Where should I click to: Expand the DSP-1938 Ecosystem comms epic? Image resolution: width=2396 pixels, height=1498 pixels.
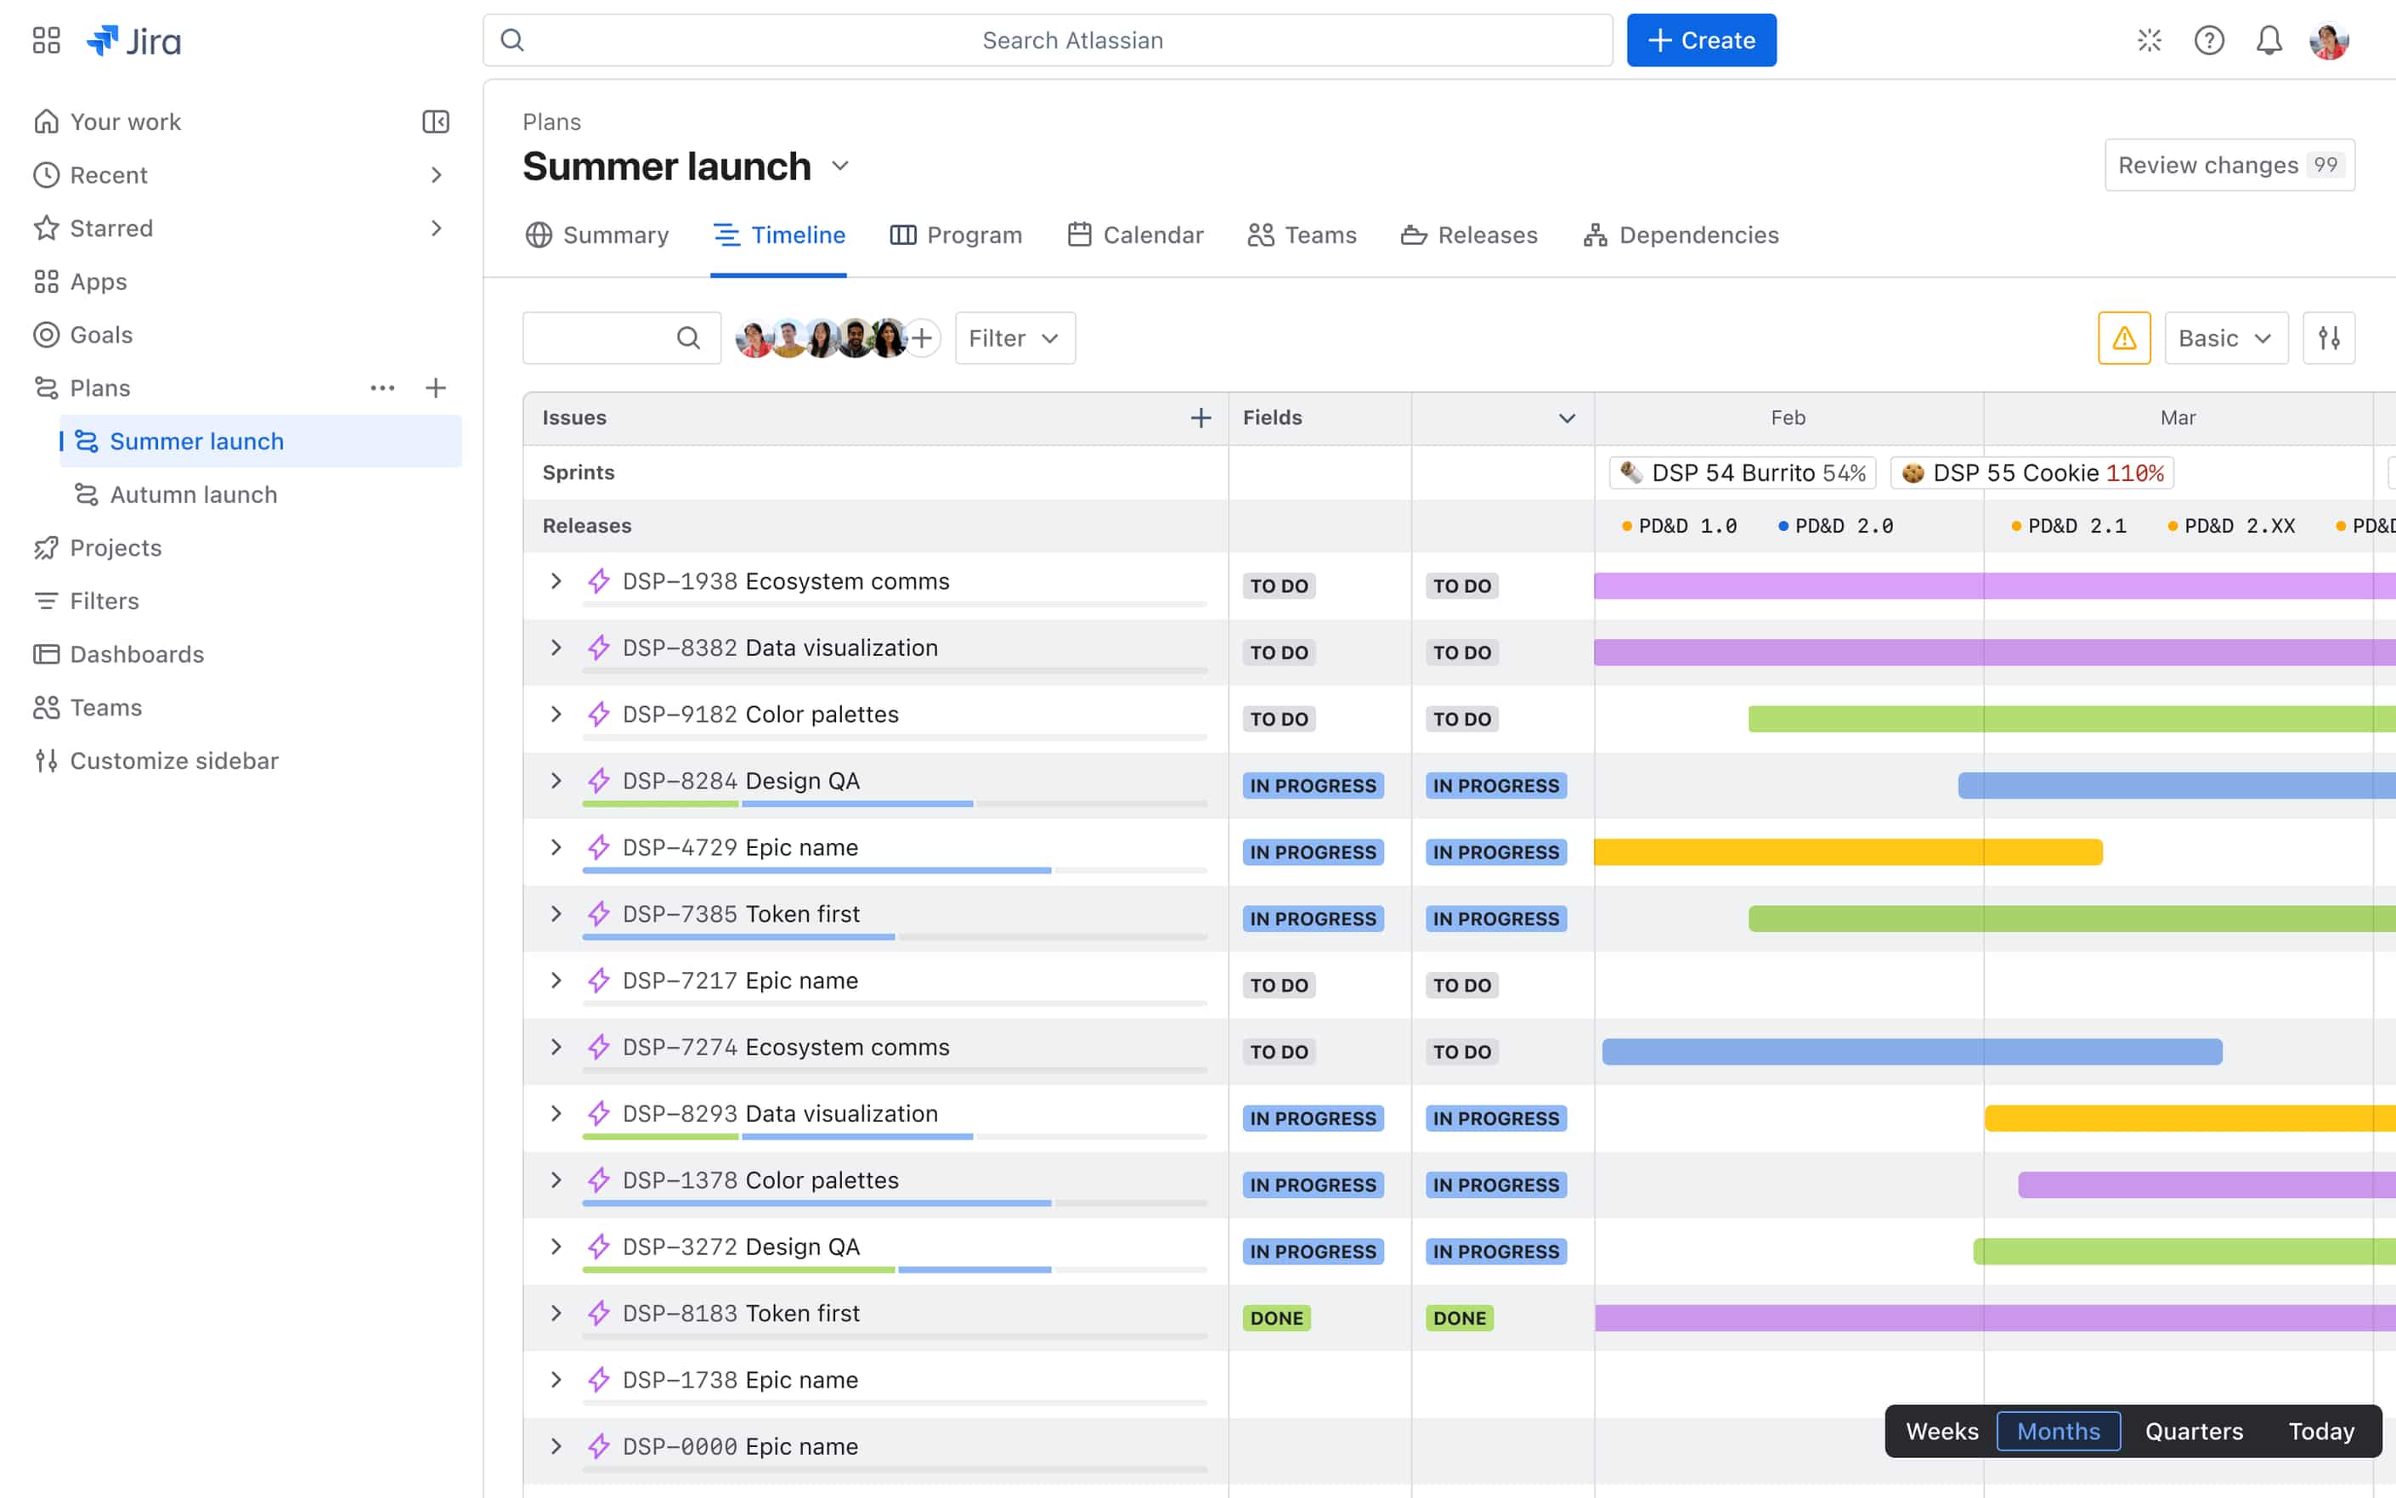[556, 581]
